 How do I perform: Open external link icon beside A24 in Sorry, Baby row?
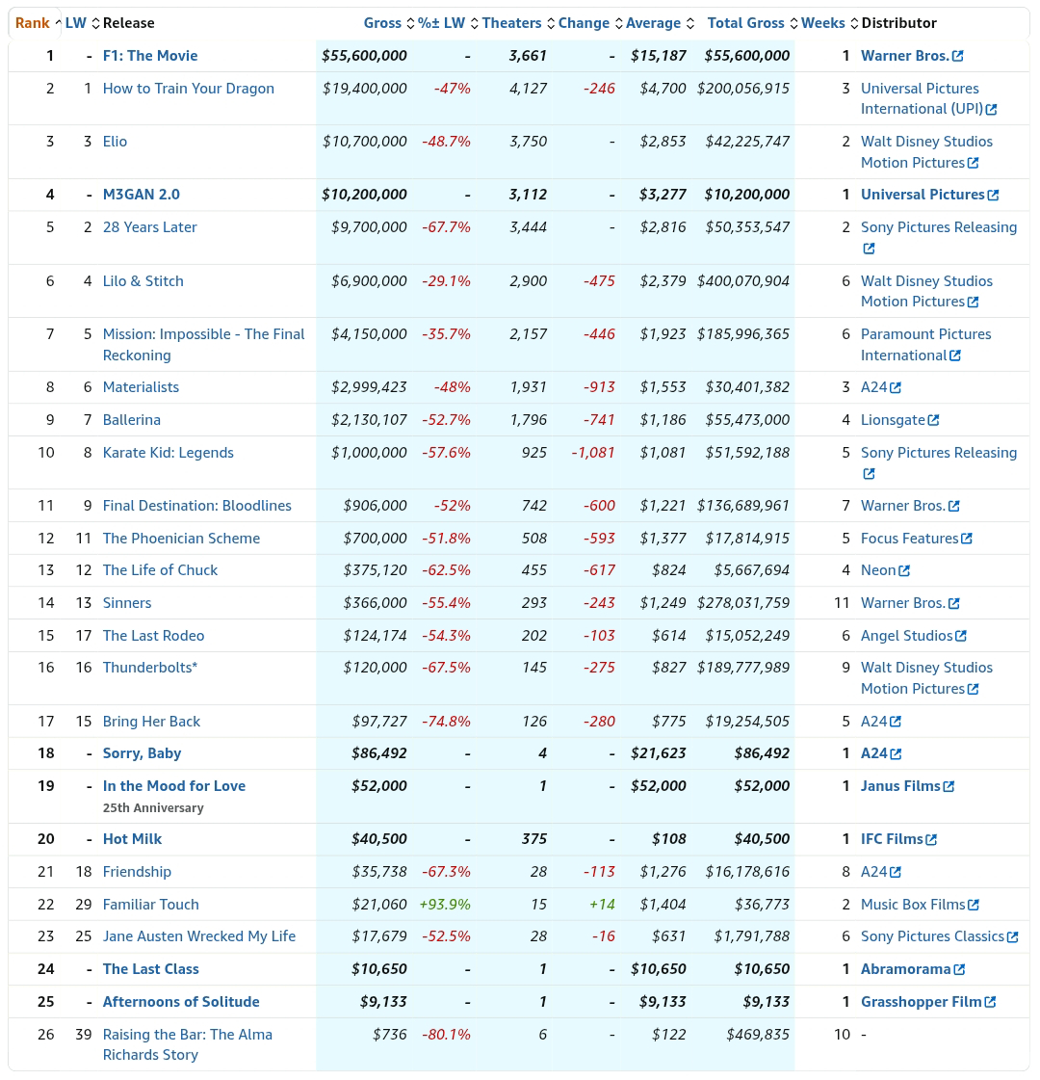(x=897, y=754)
